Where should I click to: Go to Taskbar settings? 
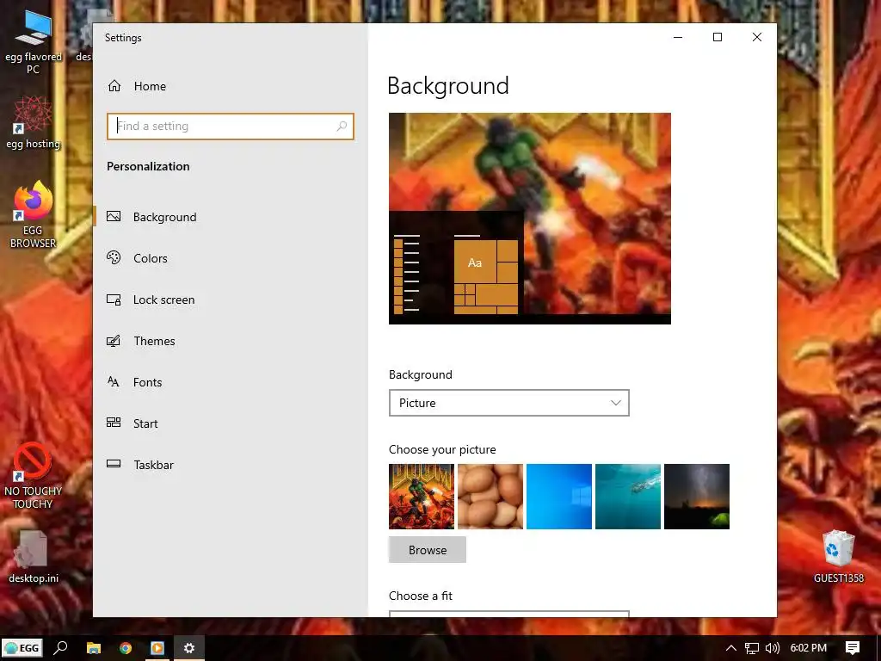[154, 465]
